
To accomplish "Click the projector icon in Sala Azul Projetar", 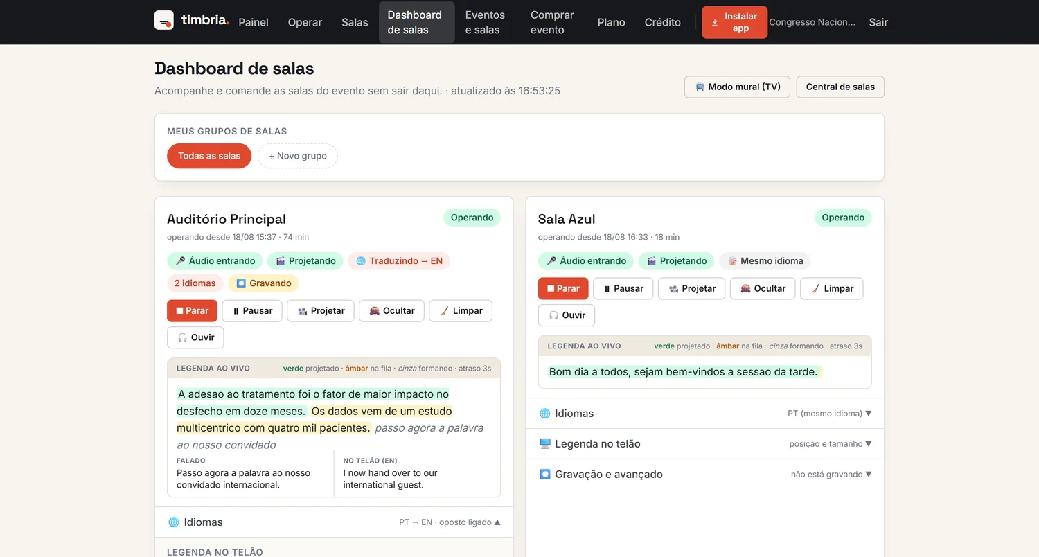I will click(673, 289).
